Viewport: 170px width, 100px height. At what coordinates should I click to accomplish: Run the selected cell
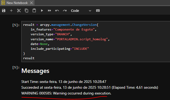coord(42,11)
